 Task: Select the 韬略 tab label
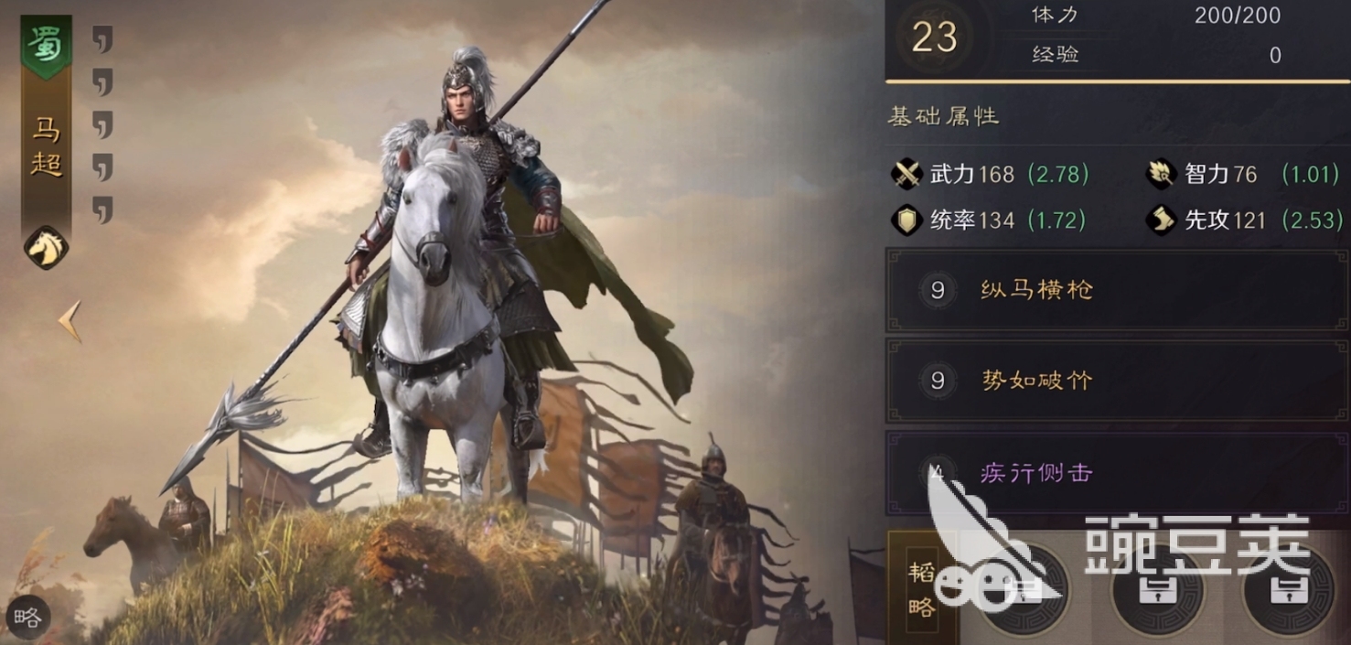pos(922,588)
